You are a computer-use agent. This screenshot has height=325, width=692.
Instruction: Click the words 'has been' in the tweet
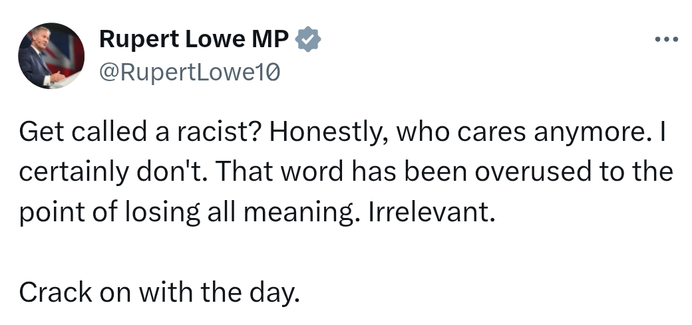click(409, 172)
